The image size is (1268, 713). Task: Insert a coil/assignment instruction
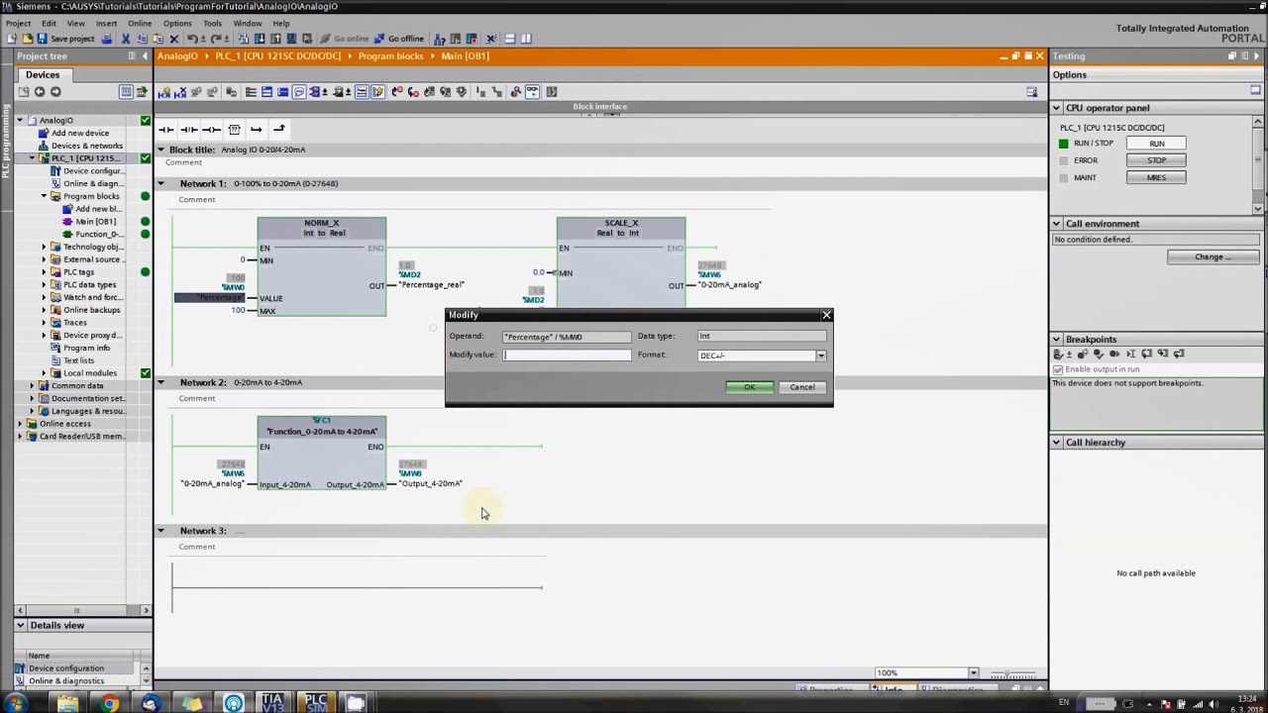[211, 129]
